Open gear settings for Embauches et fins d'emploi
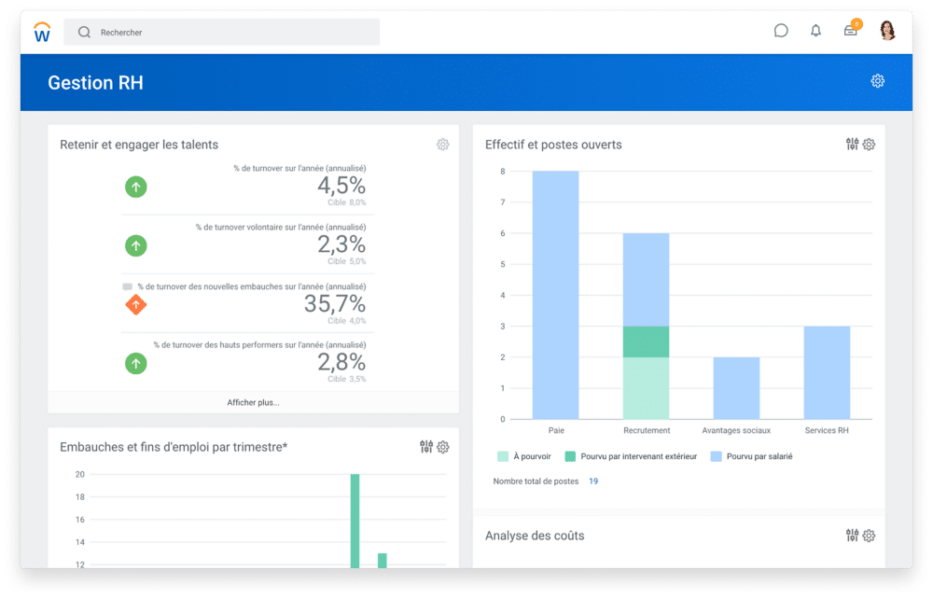This screenshot has width=933, height=599. tap(443, 447)
